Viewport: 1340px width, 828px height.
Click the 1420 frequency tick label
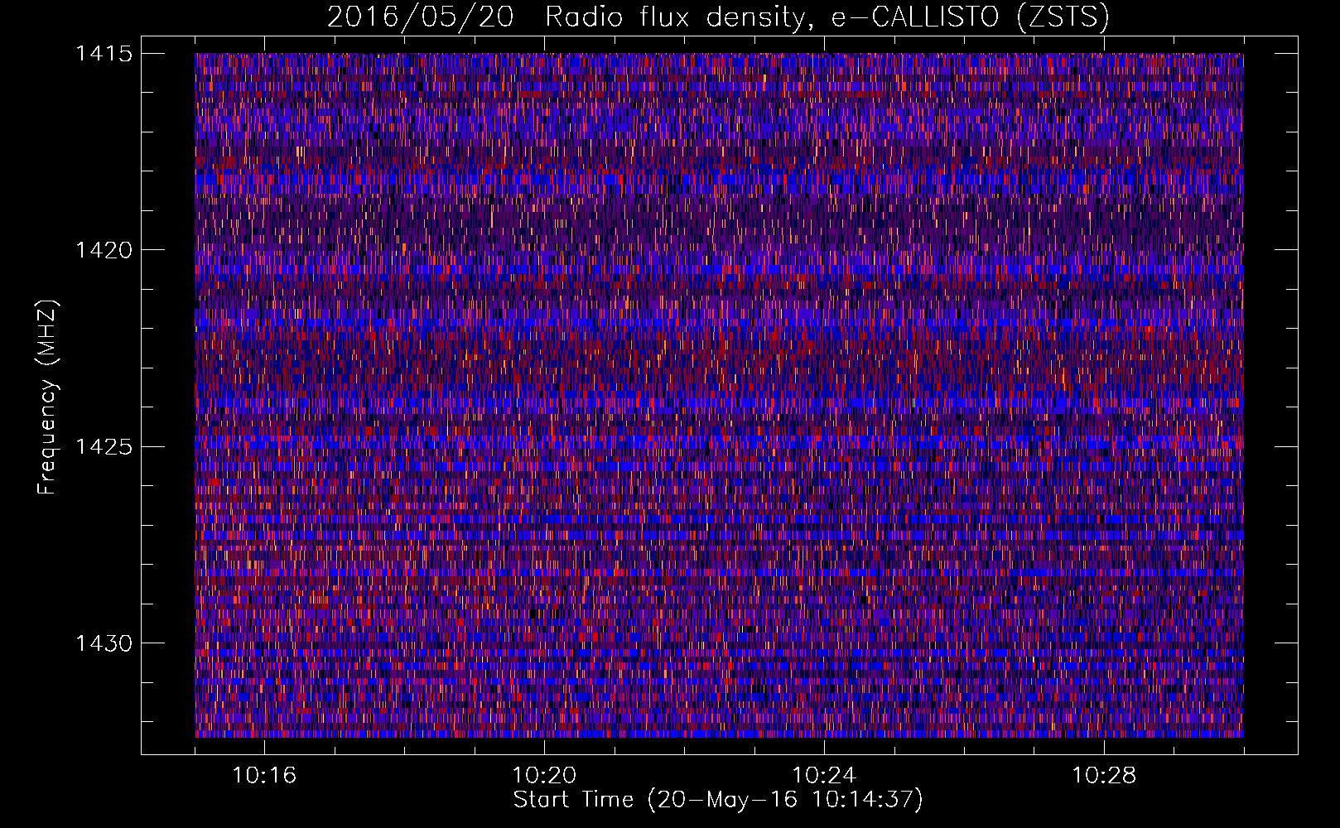click(x=104, y=250)
